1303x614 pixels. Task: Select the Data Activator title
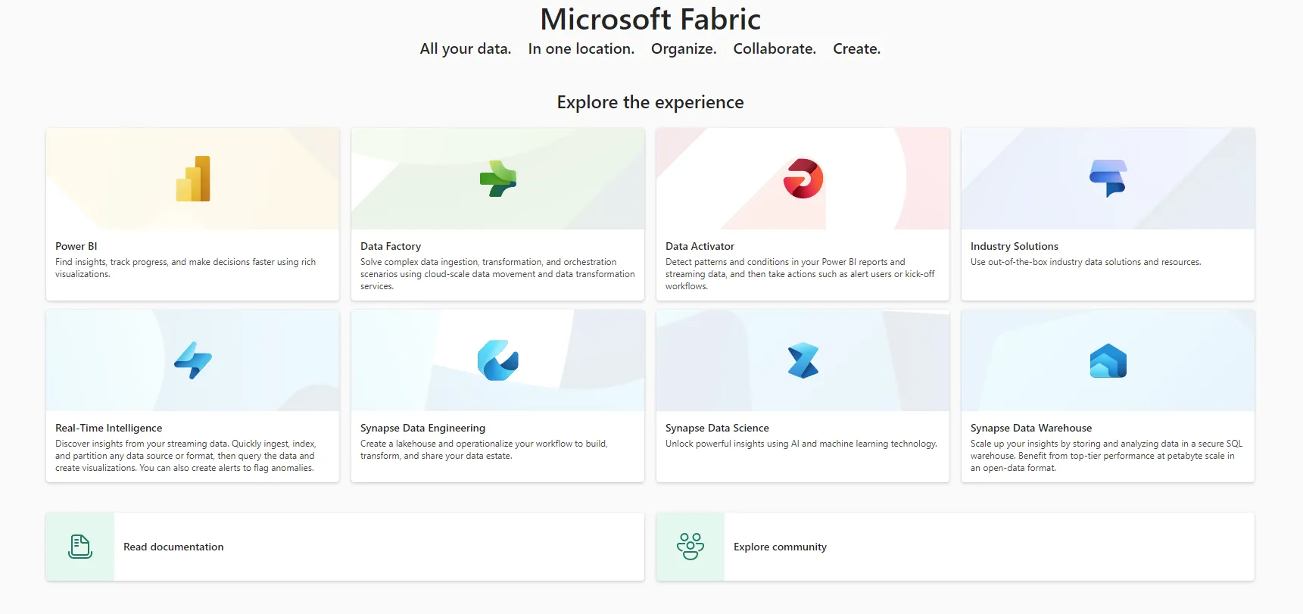pyautogui.click(x=700, y=246)
